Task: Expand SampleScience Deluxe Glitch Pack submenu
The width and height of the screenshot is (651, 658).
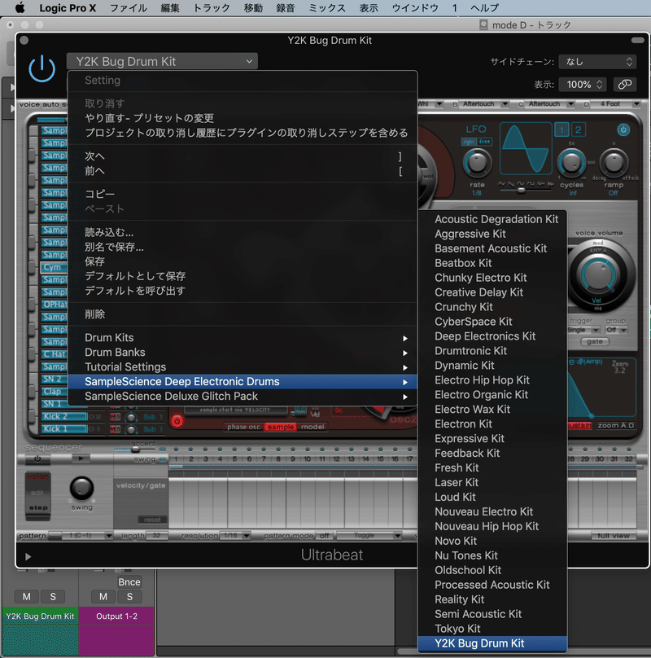Action: coord(242,397)
